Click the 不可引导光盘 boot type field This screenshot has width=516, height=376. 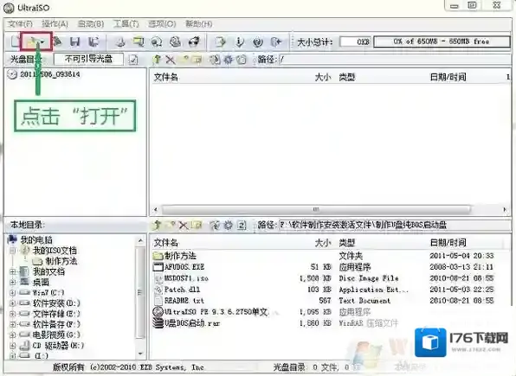click(x=88, y=59)
